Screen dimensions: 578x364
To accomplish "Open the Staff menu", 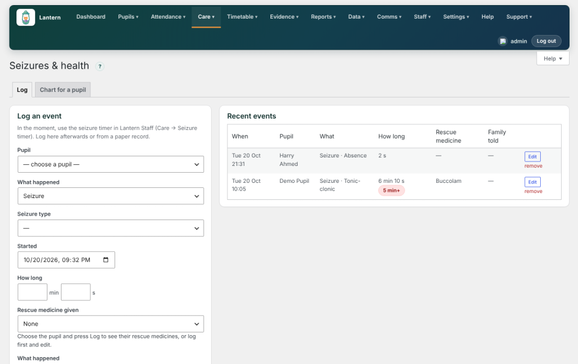I will [x=422, y=16].
